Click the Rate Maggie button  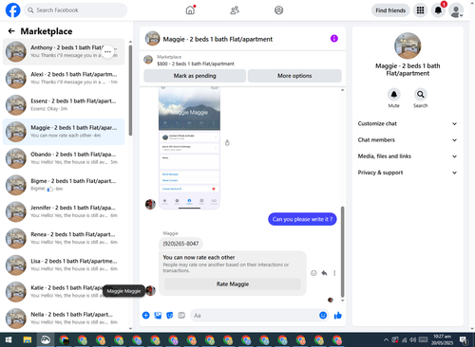coord(233,283)
